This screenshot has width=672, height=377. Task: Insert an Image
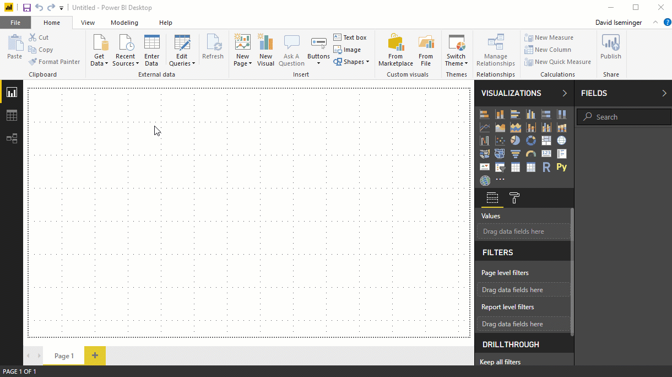click(347, 50)
